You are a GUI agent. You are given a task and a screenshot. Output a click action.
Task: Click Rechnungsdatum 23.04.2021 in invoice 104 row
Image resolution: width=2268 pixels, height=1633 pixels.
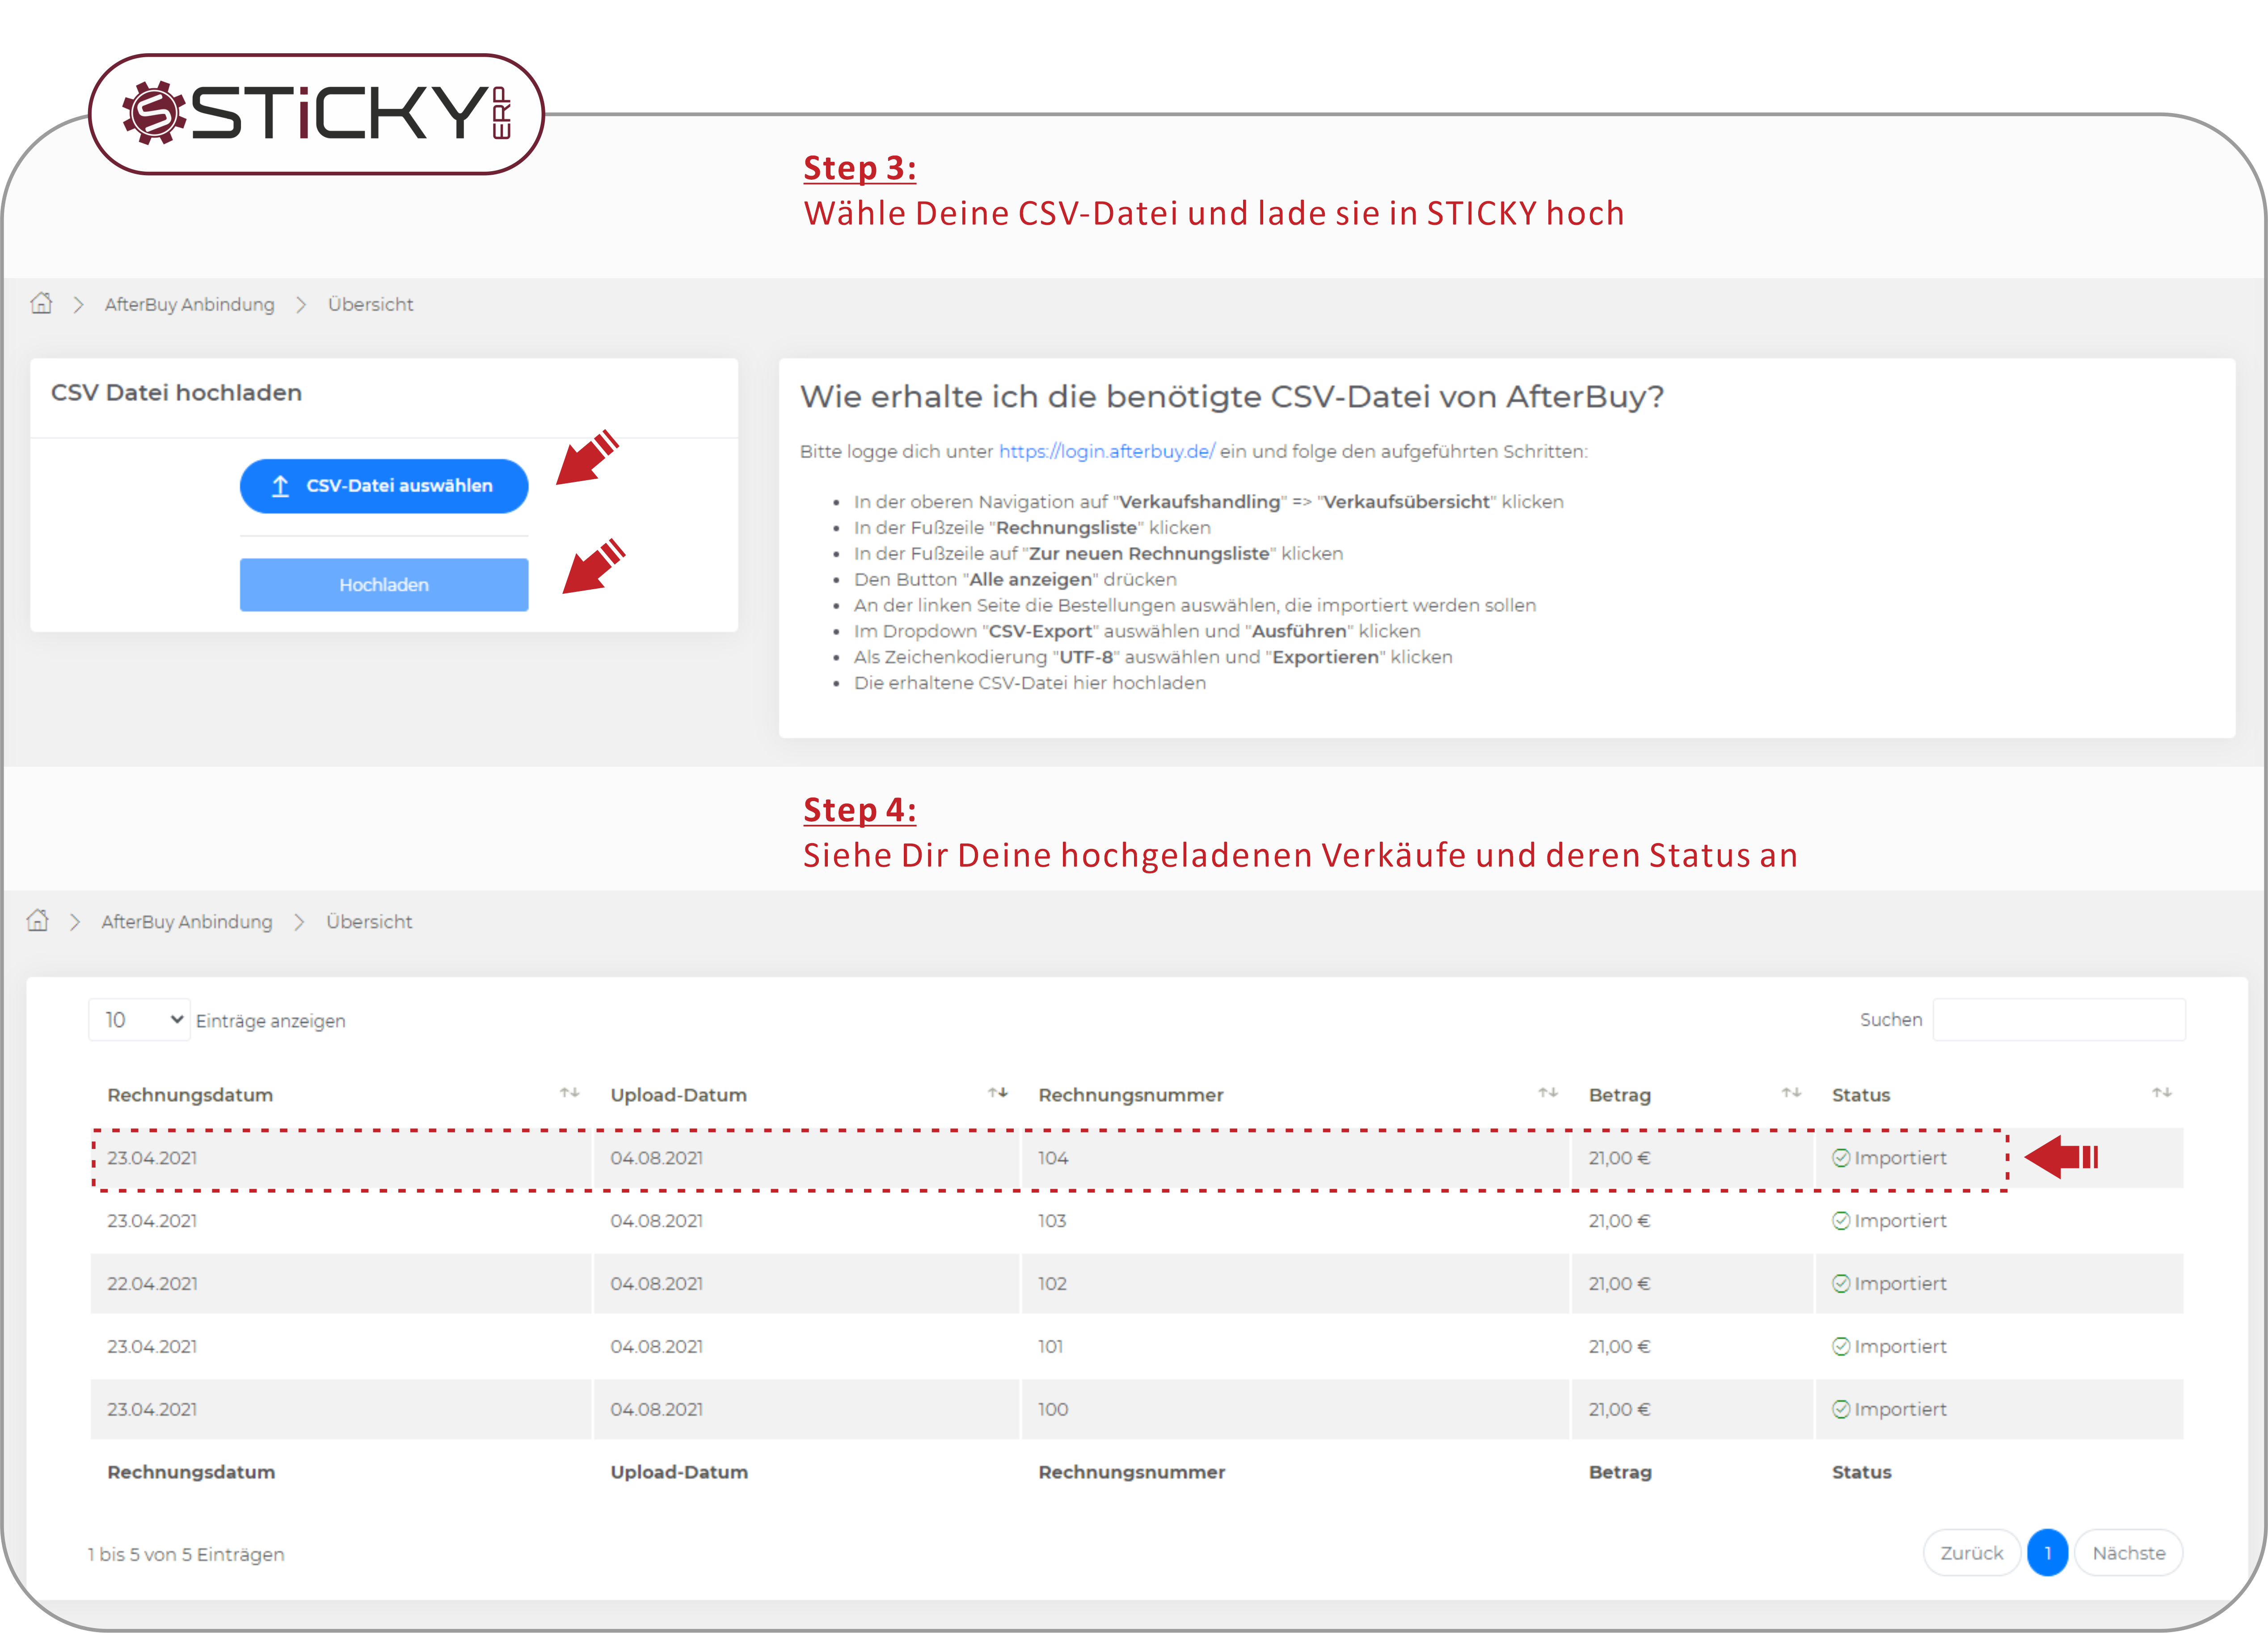pyautogui.click(x=152, y=1158)
